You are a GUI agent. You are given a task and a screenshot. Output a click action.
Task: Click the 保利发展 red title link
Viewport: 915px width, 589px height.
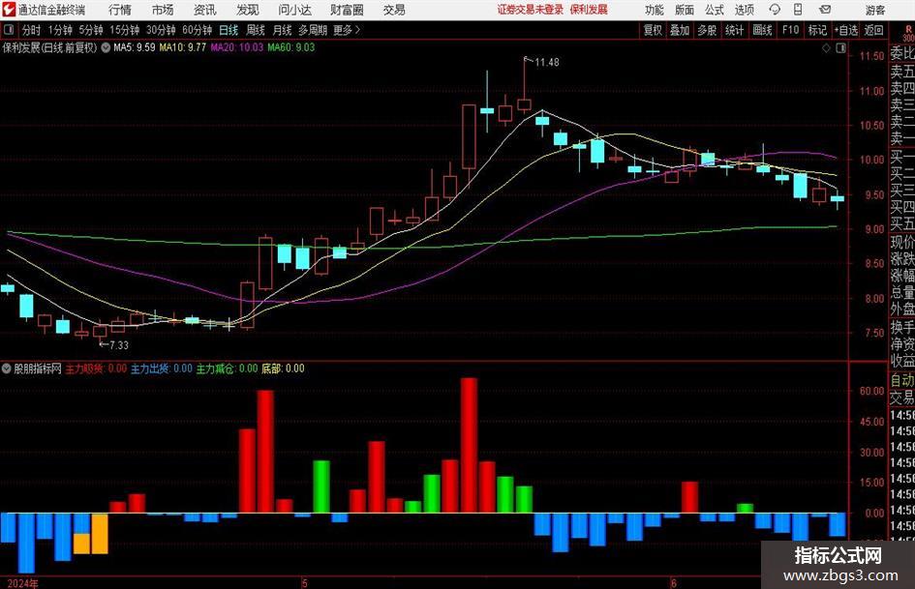(x=589, y=10)
